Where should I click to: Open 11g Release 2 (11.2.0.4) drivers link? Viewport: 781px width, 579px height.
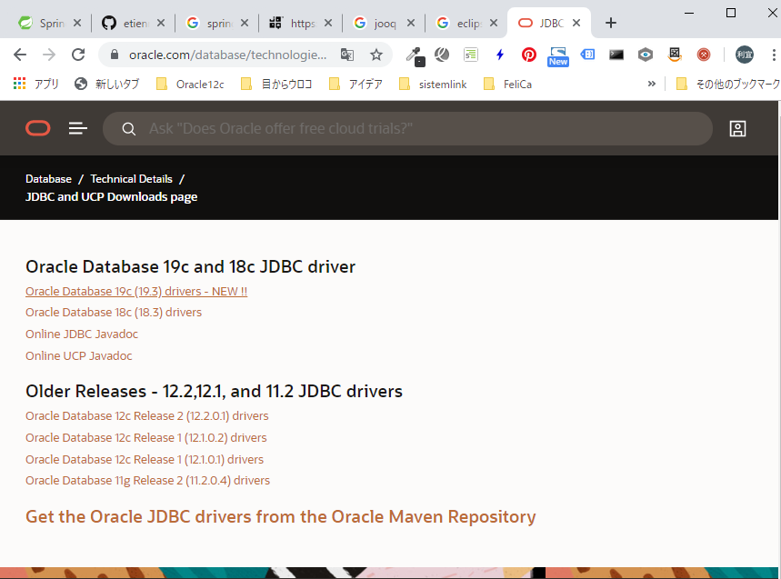[147, 481]
